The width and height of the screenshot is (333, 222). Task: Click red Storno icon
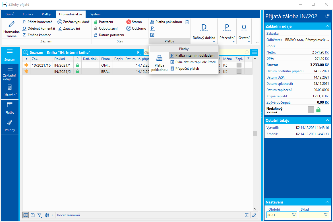tap(129, 22)
